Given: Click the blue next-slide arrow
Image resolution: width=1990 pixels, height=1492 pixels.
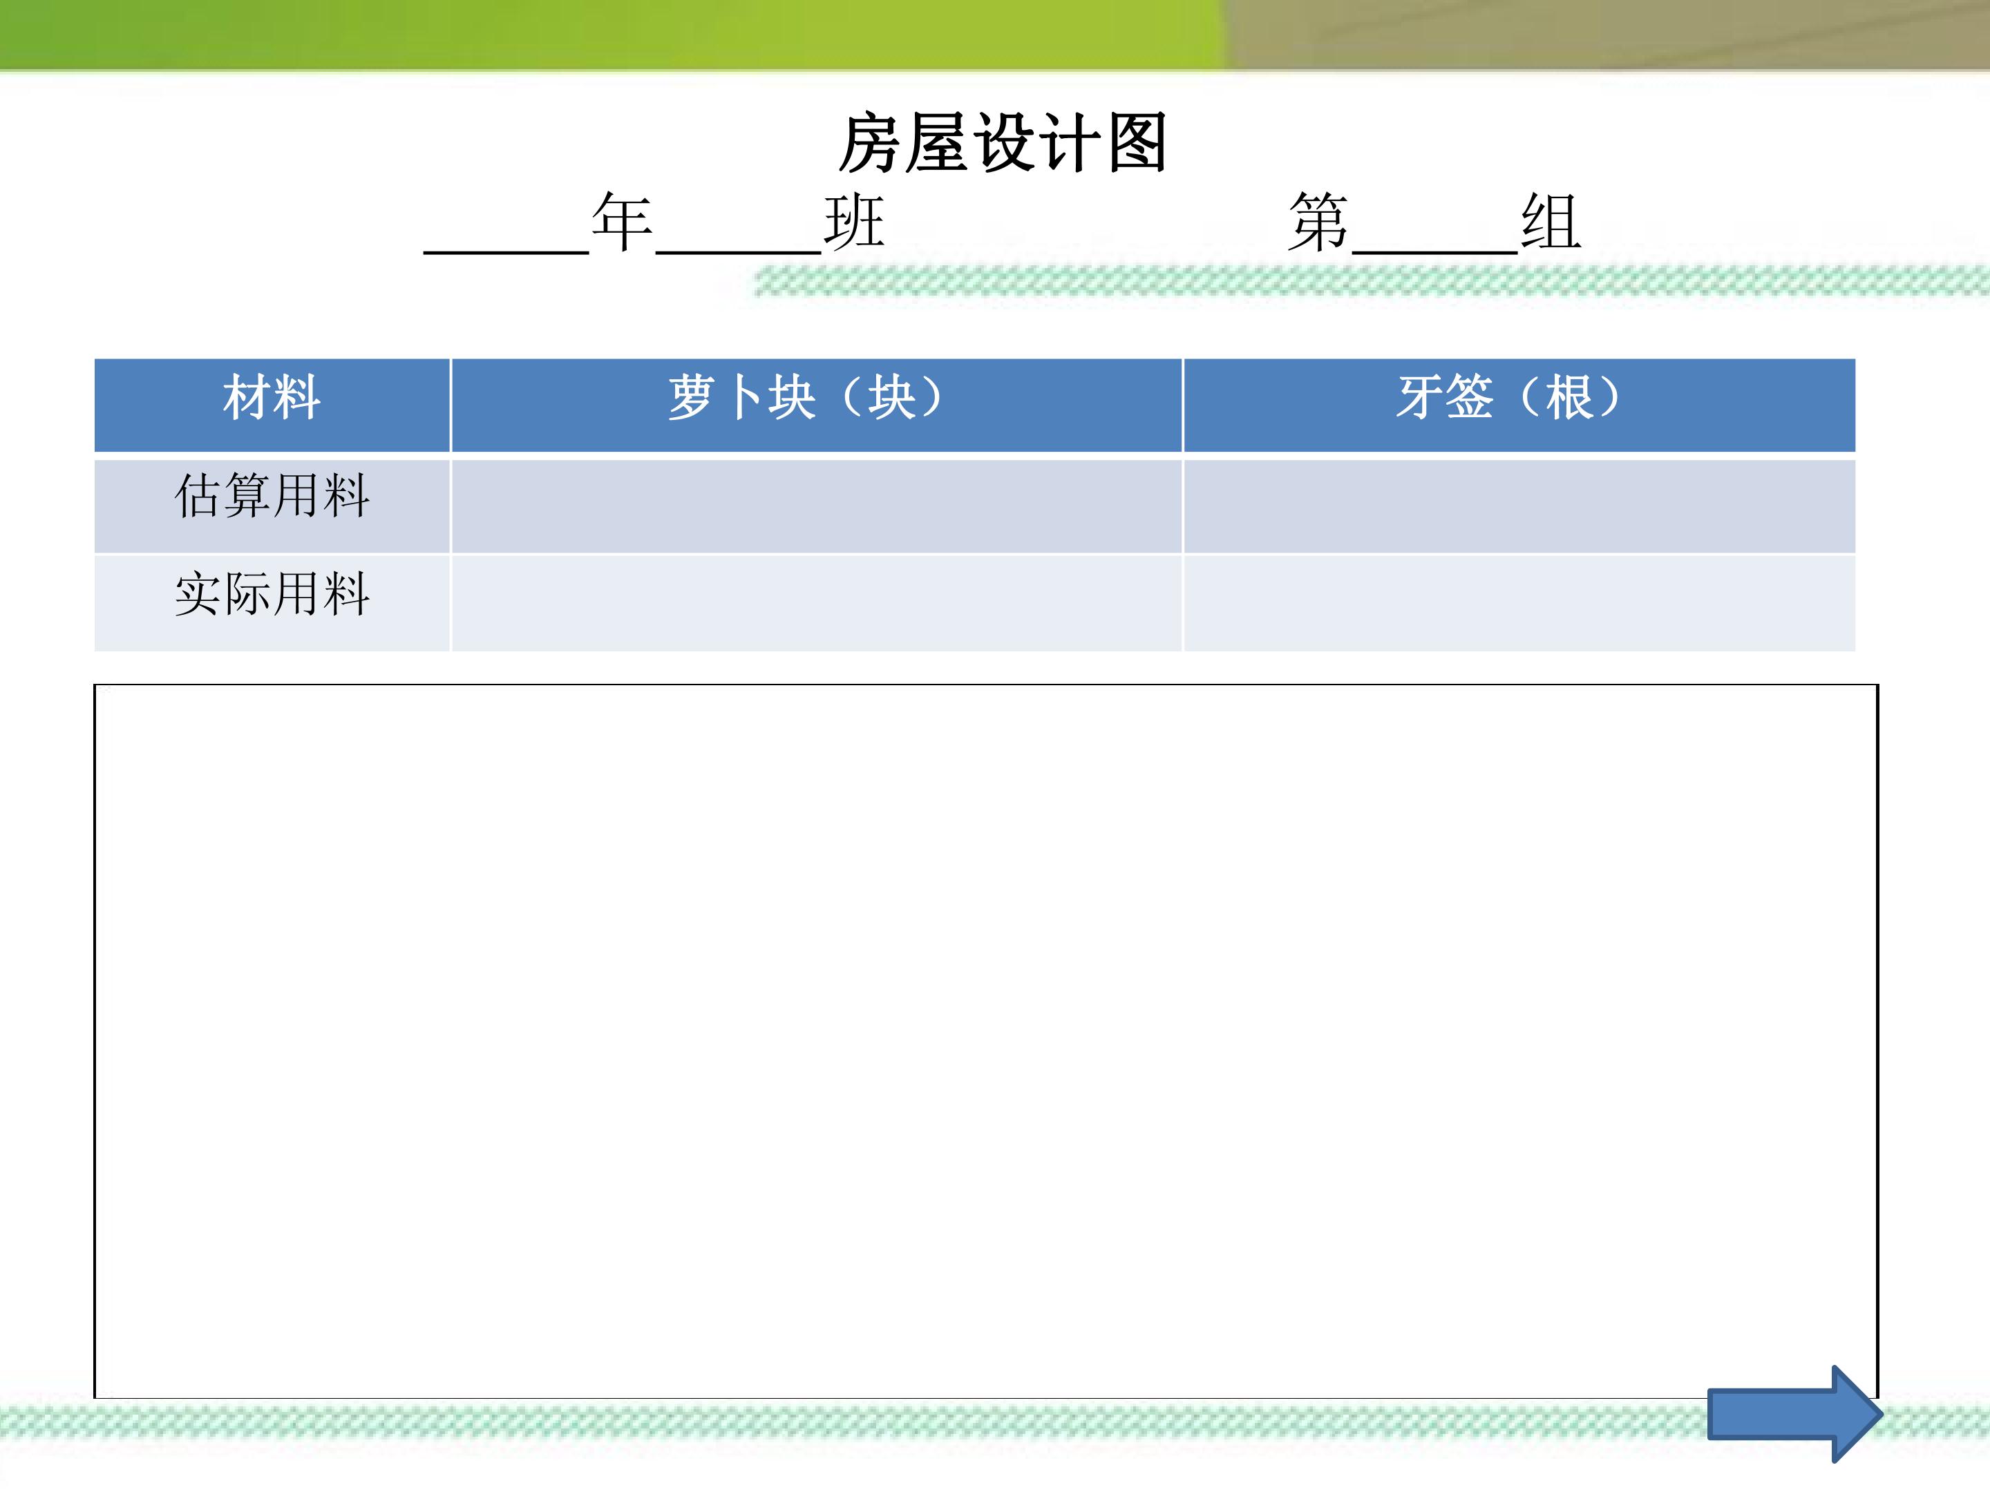Looking at the screenshot, I should click(1794, 1414).
